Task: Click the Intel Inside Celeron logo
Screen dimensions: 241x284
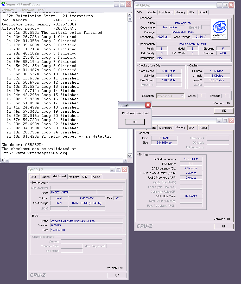Action: point(220,29)
